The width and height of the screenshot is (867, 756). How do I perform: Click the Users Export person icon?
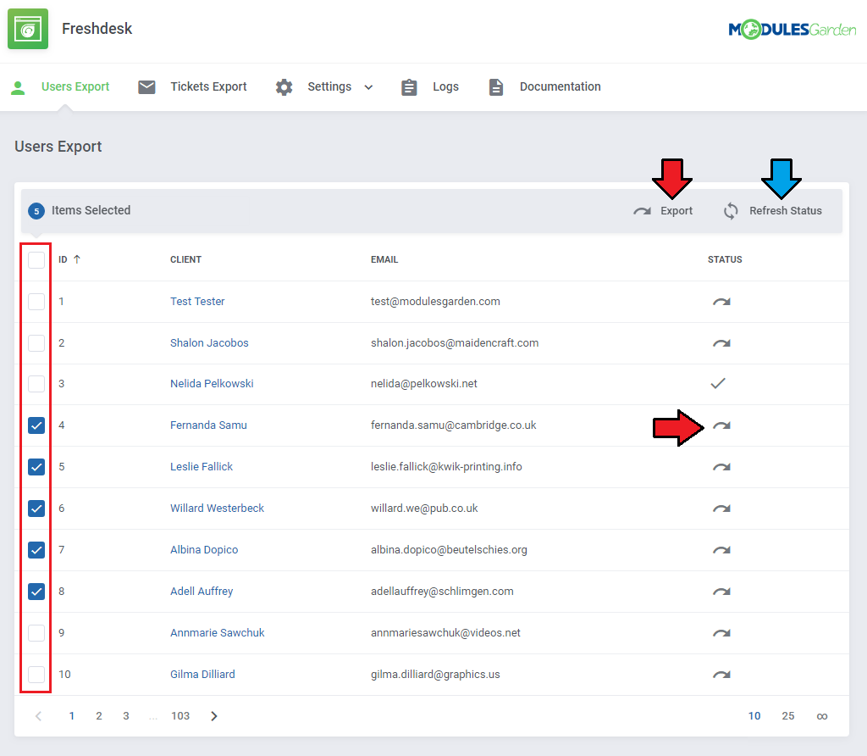18,87
